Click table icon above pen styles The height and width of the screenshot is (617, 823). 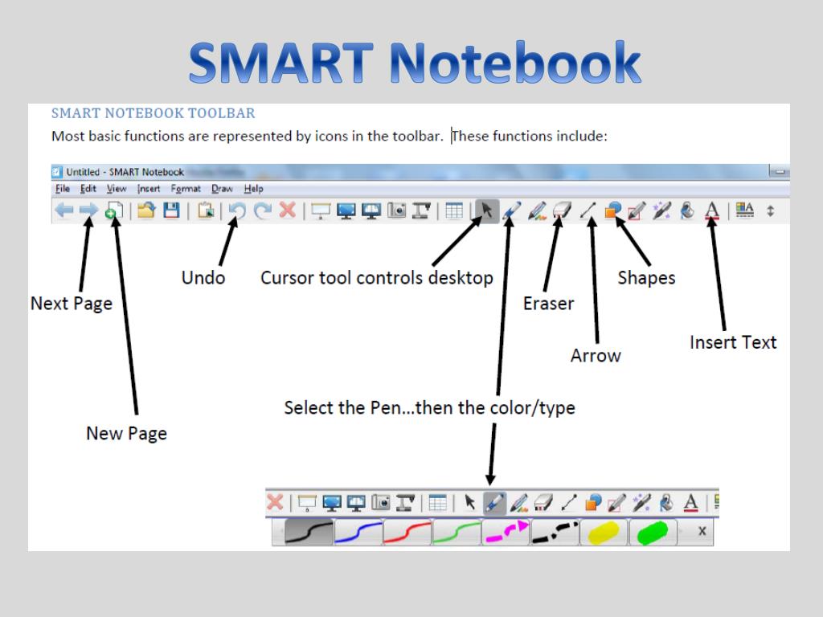[x=437, y=503]
